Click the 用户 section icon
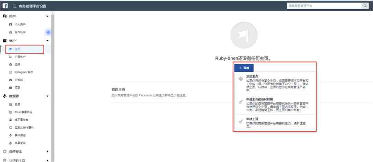373x162 pixels. tap(4, 17)
